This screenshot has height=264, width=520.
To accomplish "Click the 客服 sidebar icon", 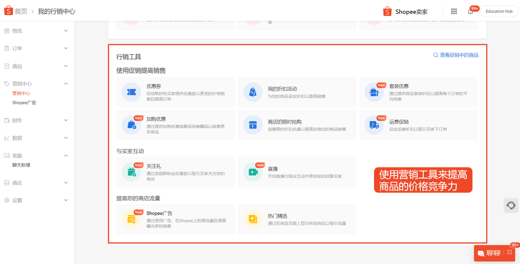I will pos(6,156).
